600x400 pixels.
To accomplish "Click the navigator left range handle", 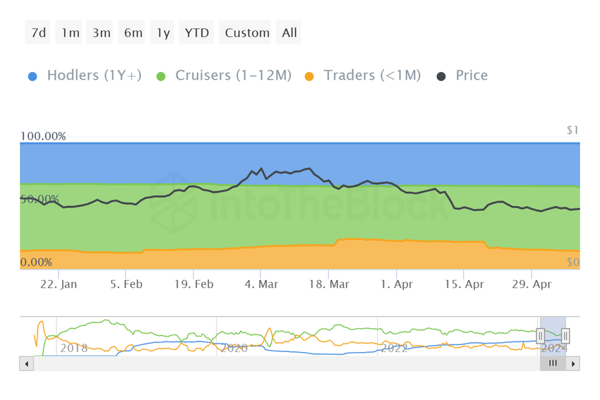I will tap(540, 336).
